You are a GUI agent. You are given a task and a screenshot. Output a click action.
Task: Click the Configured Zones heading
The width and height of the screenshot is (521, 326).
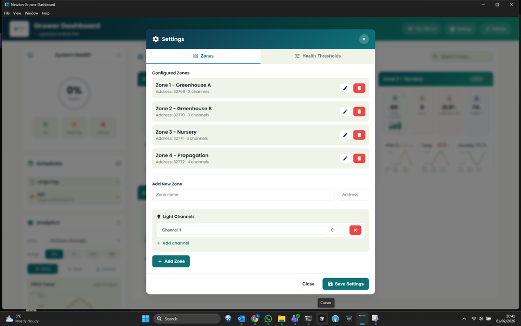tap(170, 73)
